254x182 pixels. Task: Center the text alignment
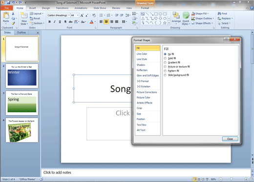click(x=106, y=21)
